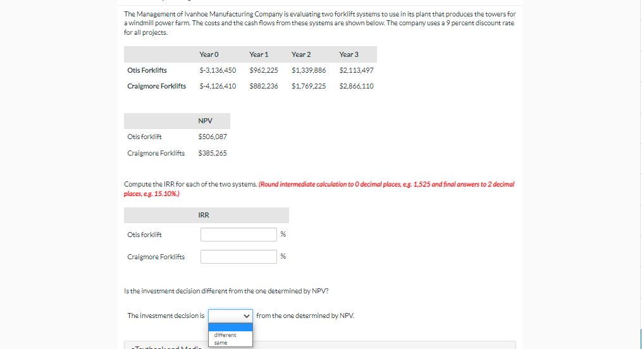The width and height of the screenshot is (642, 349).
Task: Select the "different" option in the dropdown list
Action: click(225, 334)
